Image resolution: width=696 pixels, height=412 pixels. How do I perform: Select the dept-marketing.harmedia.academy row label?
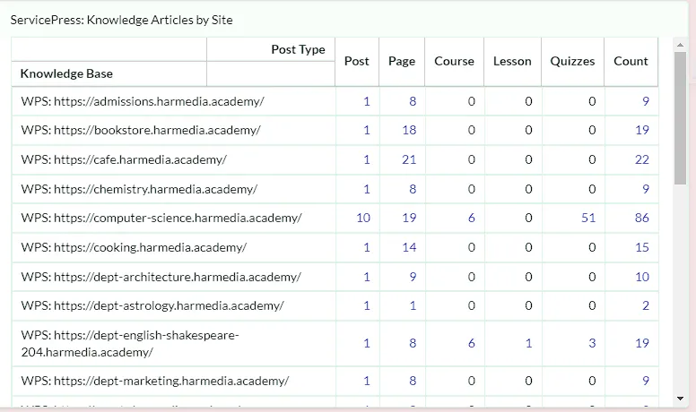155,381
